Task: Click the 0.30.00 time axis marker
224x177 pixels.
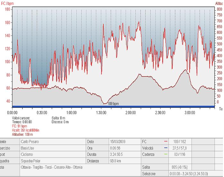Action: (42, 113)
